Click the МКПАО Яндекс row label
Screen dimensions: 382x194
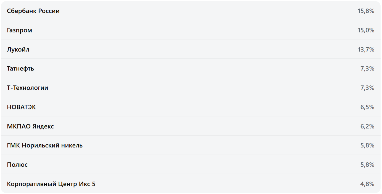30,126
